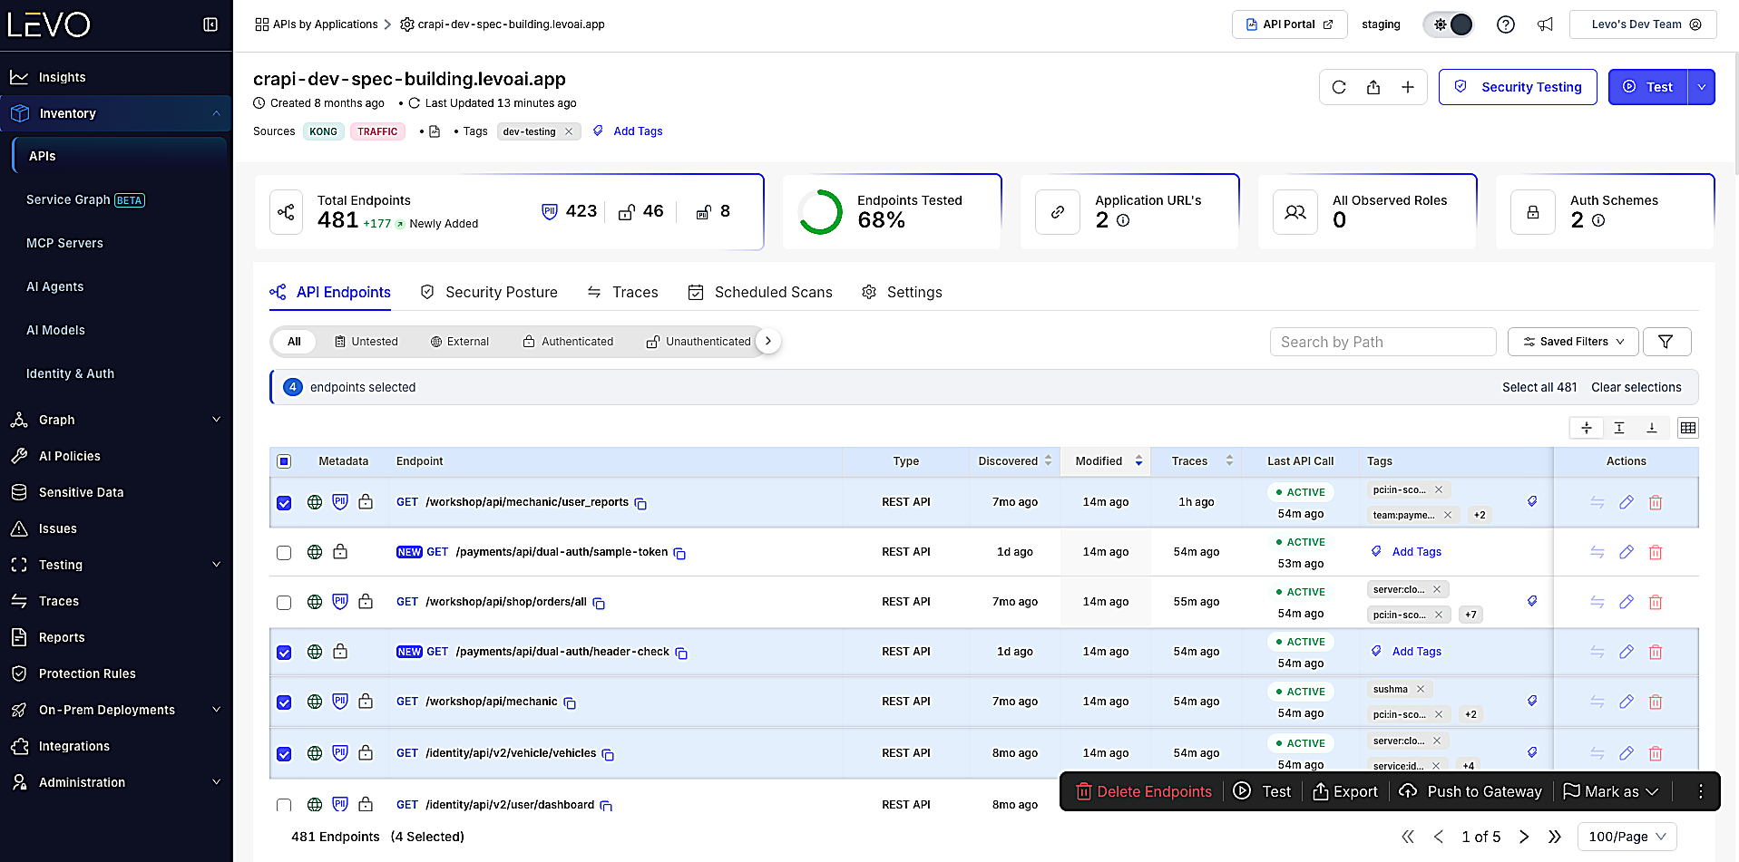Image resolution: width=1739 pixels, height=862 pixels.
Task: Open the Settings tab
Action: [902, 292]
